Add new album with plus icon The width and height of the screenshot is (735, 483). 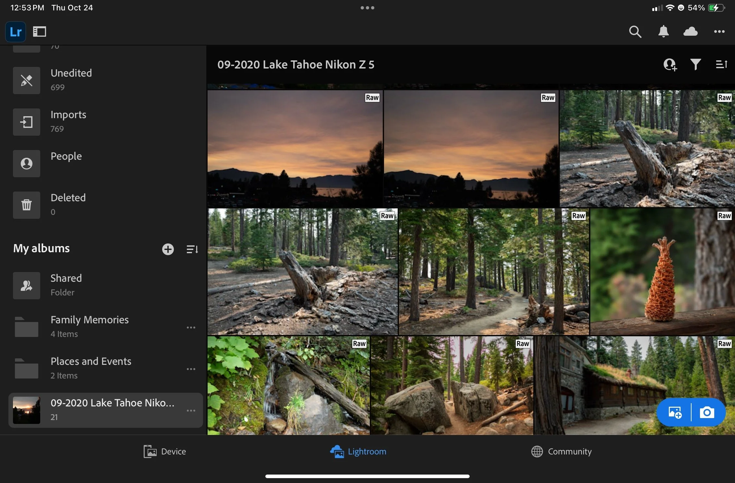tap(168, 249)
